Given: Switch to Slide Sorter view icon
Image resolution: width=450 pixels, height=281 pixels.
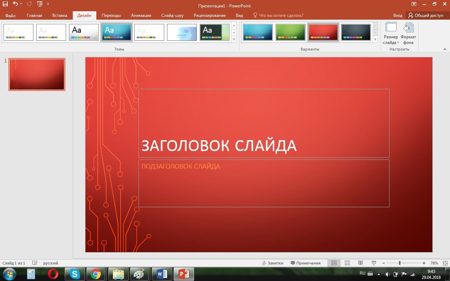Looking at the screenshot, I should (x=347, y=263).
